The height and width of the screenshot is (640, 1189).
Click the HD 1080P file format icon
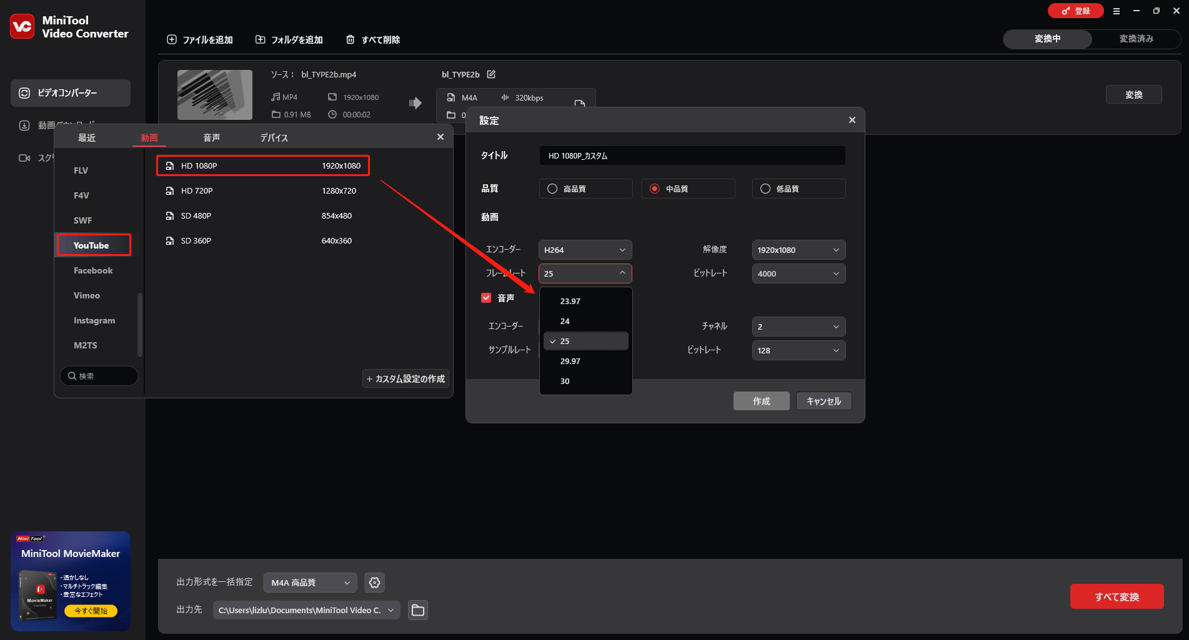pos(169,165)
